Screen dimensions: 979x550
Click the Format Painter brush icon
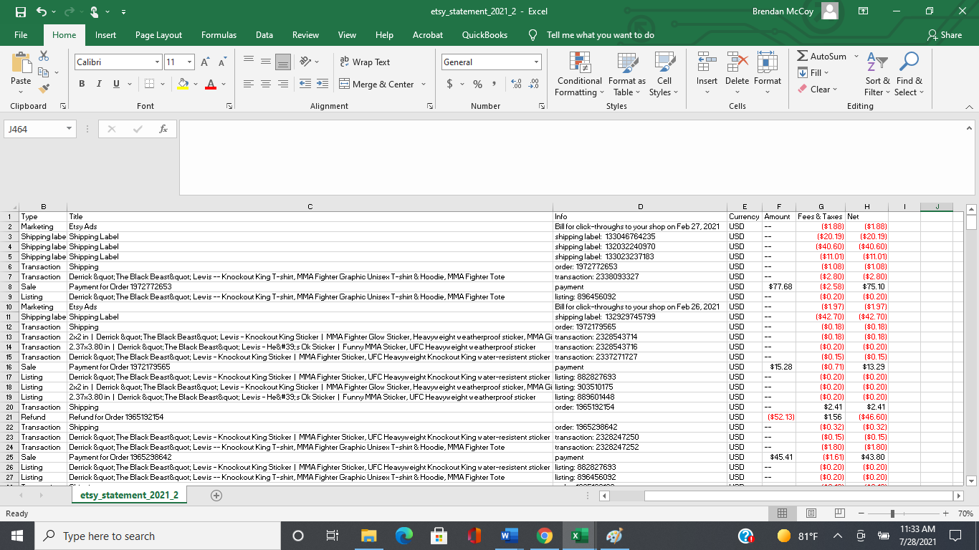pos(44,89)
